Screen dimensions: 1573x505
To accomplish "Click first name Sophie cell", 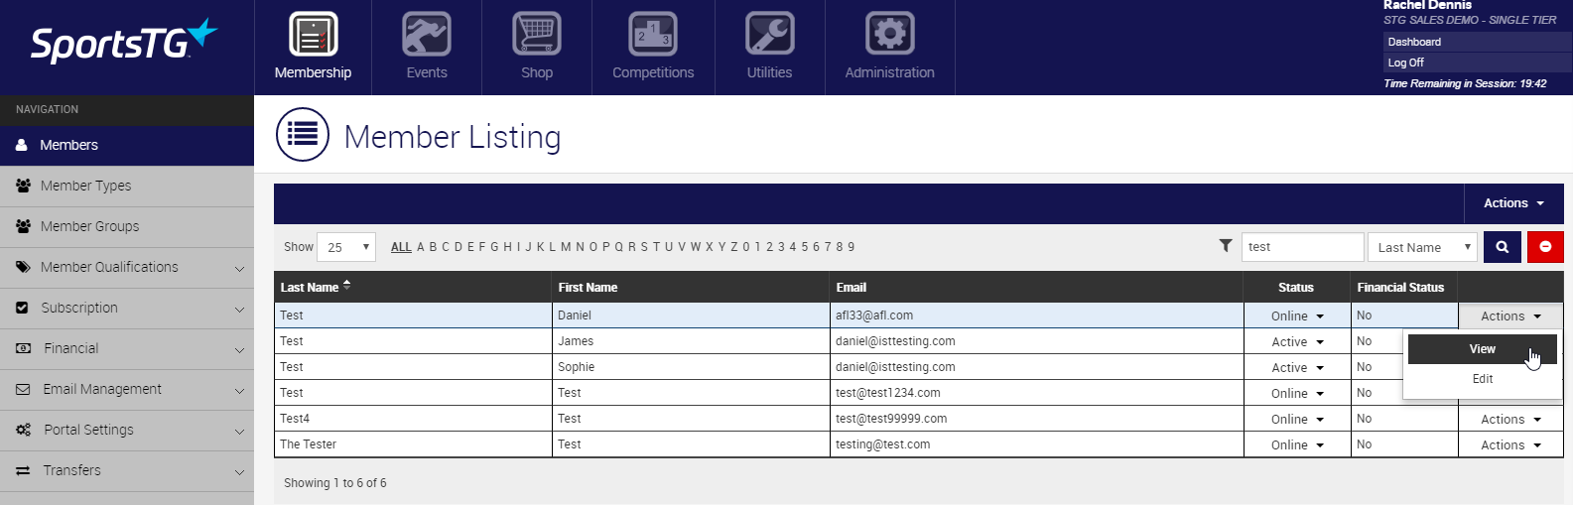I will point(691,367).
